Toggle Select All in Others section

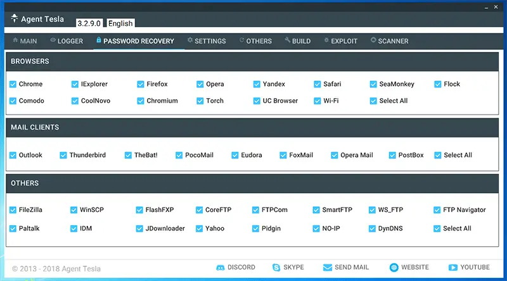click(437, 228)
